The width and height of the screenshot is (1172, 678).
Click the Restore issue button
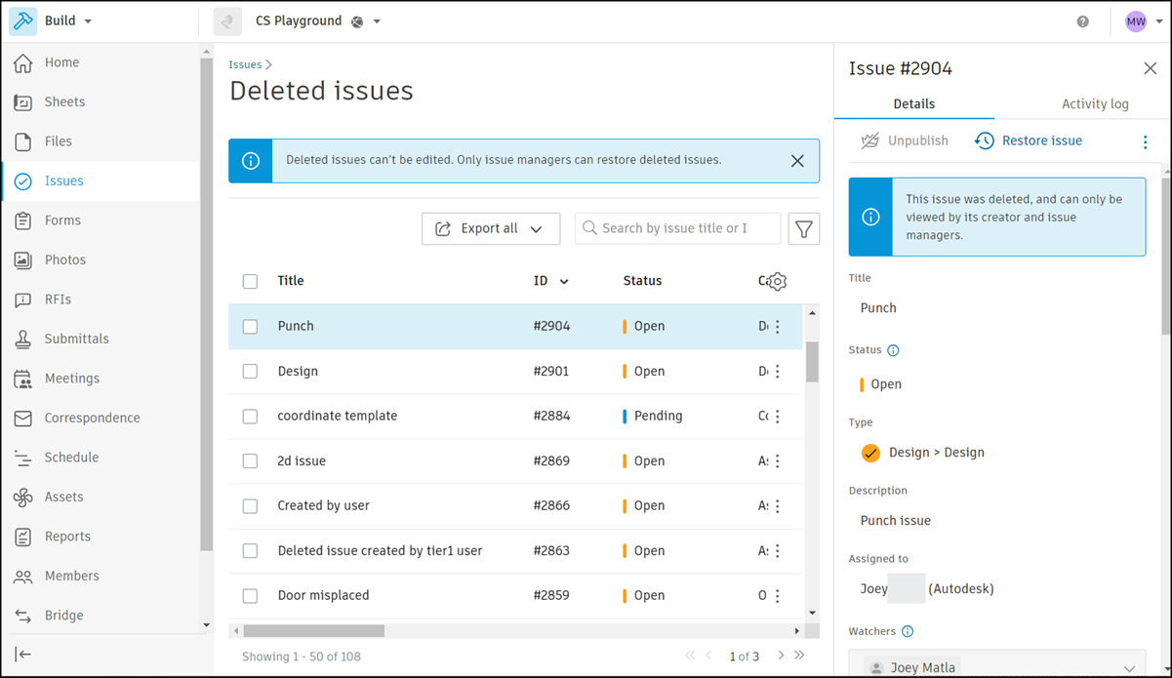coord(1029,141)
